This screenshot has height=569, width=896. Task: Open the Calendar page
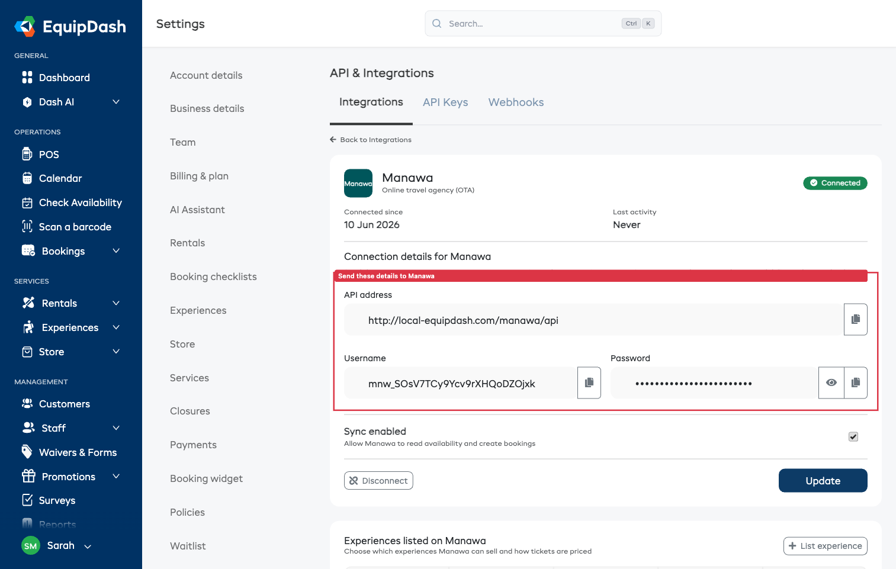pos(60,178)
